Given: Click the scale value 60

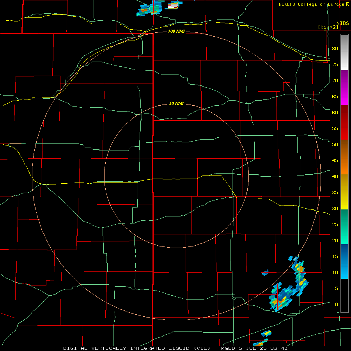Looking at the screenshot, I should (x=335, y=112).
